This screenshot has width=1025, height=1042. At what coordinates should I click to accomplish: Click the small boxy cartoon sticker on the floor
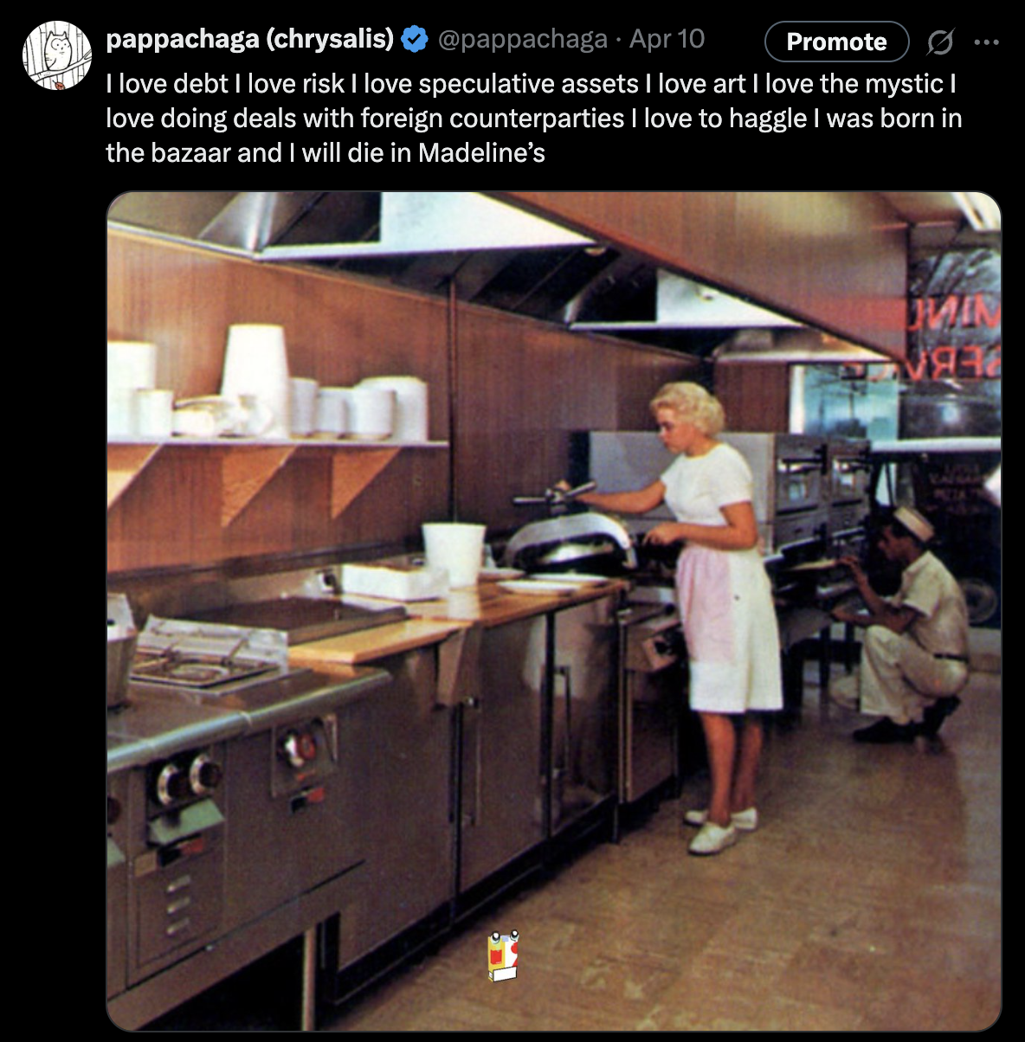[504, 955]
